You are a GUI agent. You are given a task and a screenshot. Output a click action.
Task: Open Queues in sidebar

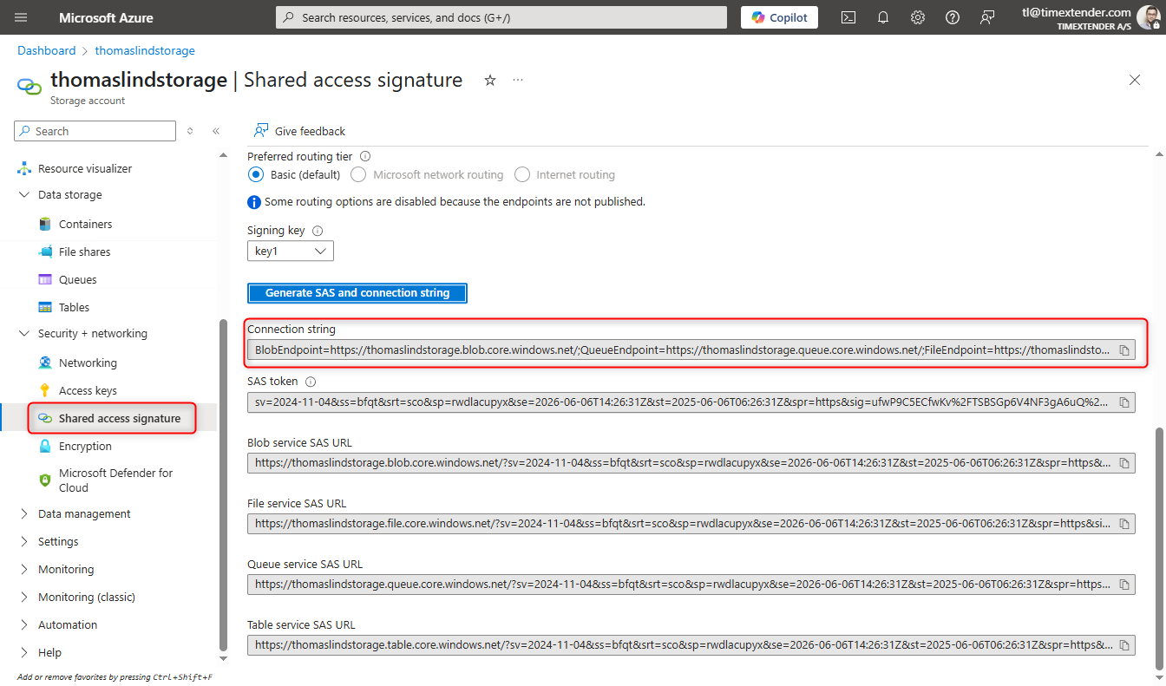click(x=77, y=279)
